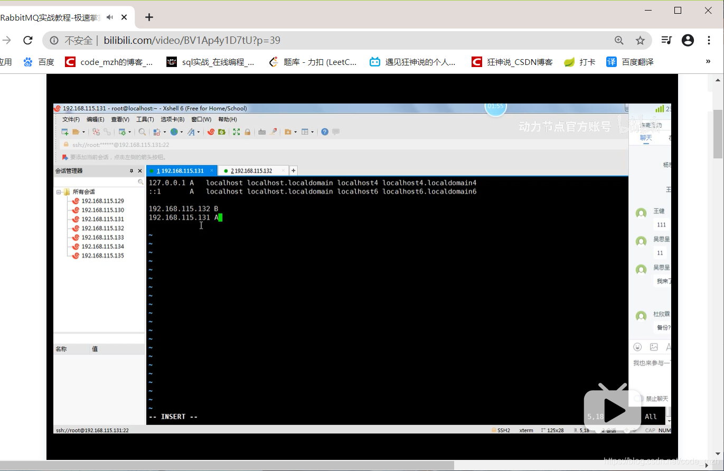Launch the green Xftp toolbar icon
The image size is (724, 471).
(x=221, y=132)
